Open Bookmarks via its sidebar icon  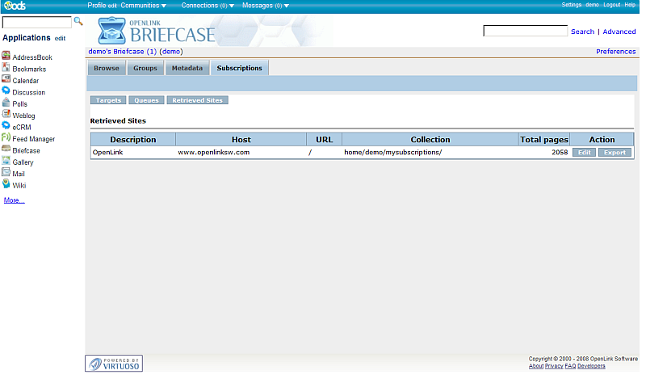tap(6, 69)
